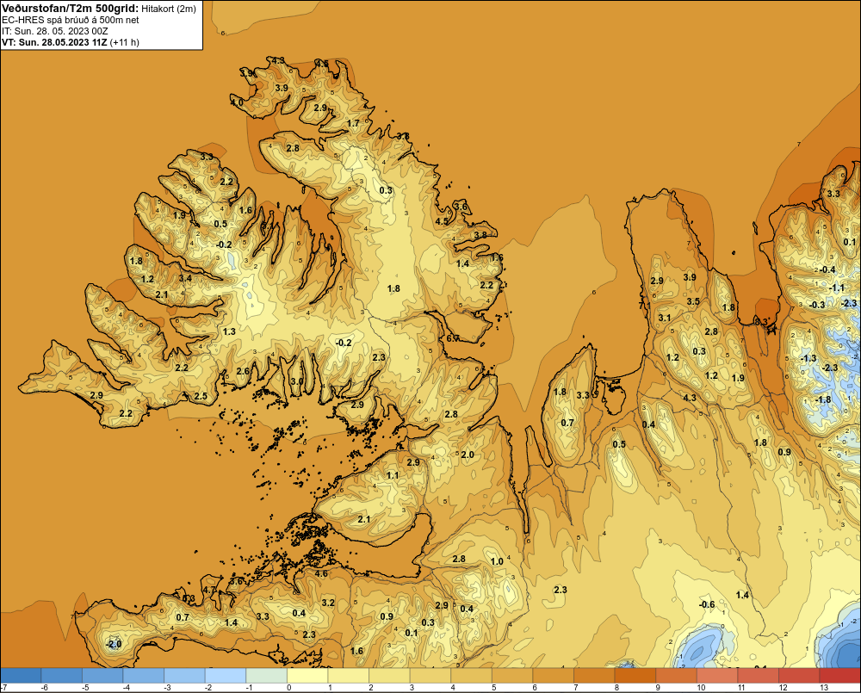The height and width of the screenshot is (693, 861).
Task: Click the map temperature value '3.5'
Action: [x=693, y=301]
